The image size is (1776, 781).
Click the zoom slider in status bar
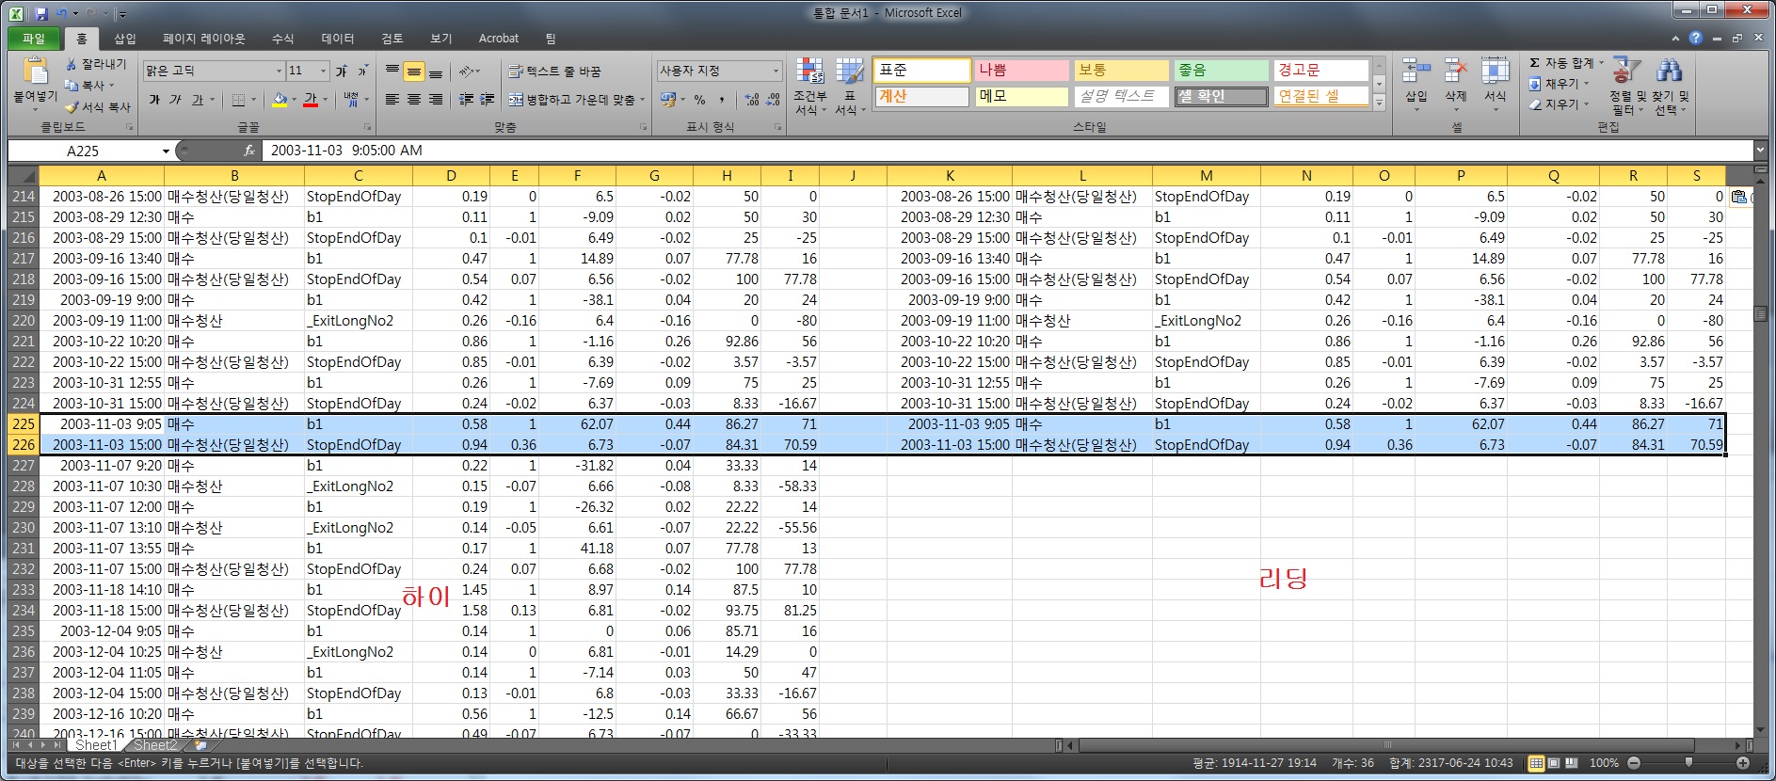coord(1688,763)
